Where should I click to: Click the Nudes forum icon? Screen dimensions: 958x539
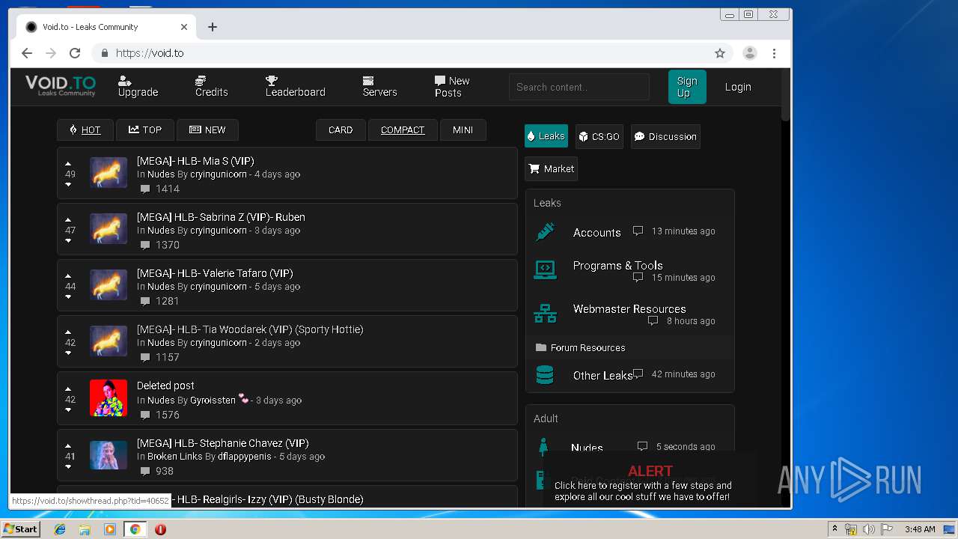(543, 447)
